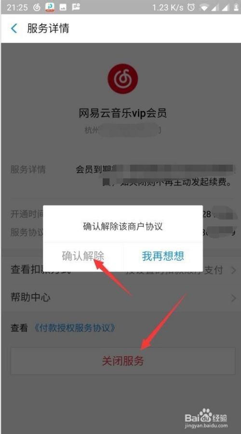Tap the 关闭服务 button

pos(123,361)
